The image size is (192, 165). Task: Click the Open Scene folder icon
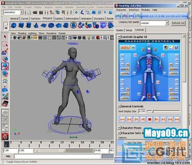click(35, 12)
